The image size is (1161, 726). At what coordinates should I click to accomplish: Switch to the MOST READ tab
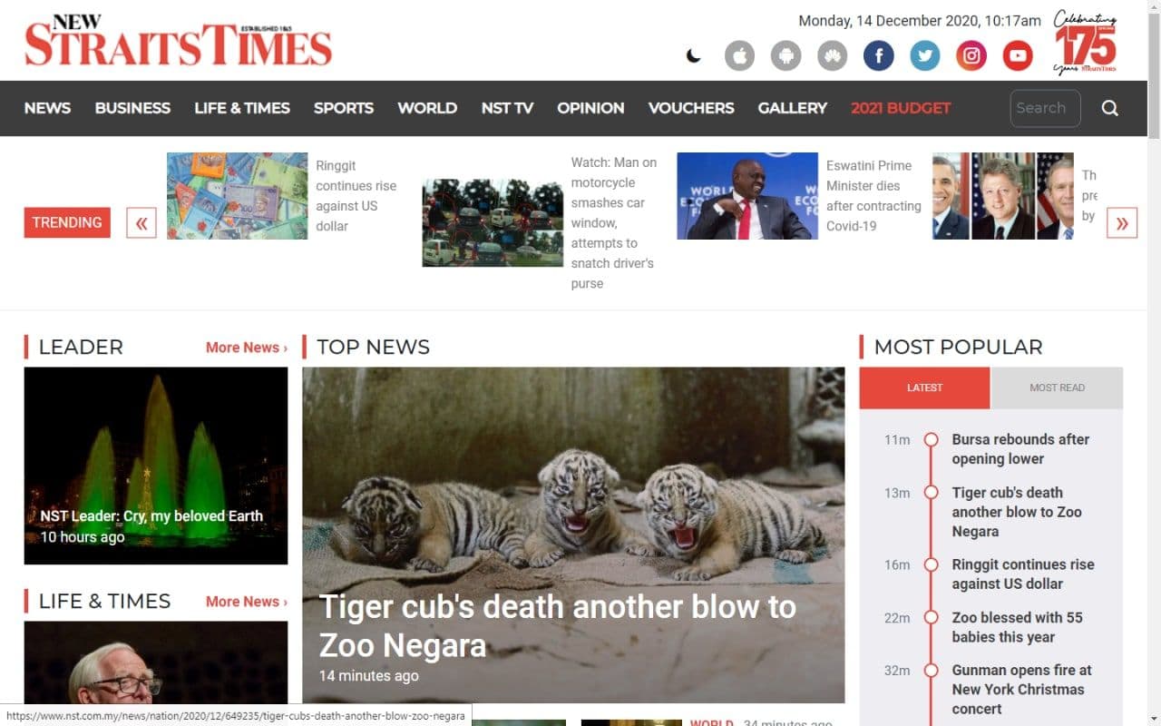point(1057,388)
